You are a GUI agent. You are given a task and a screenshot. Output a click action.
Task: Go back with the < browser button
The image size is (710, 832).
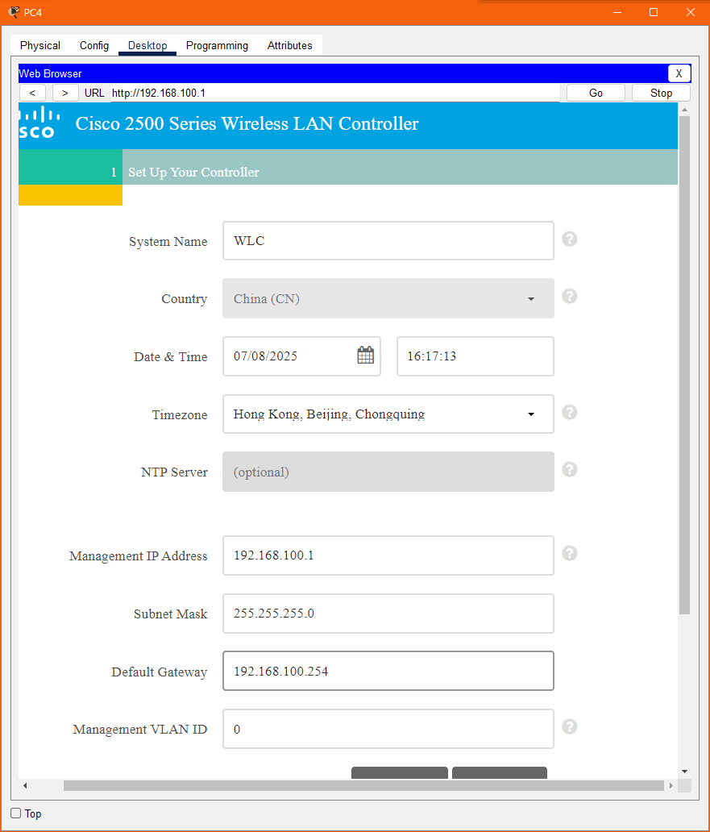32,93
